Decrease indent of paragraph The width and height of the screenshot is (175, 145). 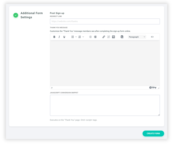[90, 37]
